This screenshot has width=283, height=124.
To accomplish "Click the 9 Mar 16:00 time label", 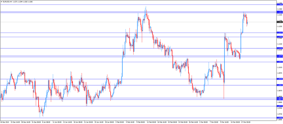I will (224, 122).
